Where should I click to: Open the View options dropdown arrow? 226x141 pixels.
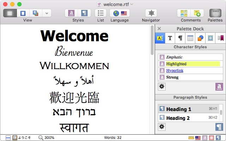pyautogui.click(x=47, y=13)
